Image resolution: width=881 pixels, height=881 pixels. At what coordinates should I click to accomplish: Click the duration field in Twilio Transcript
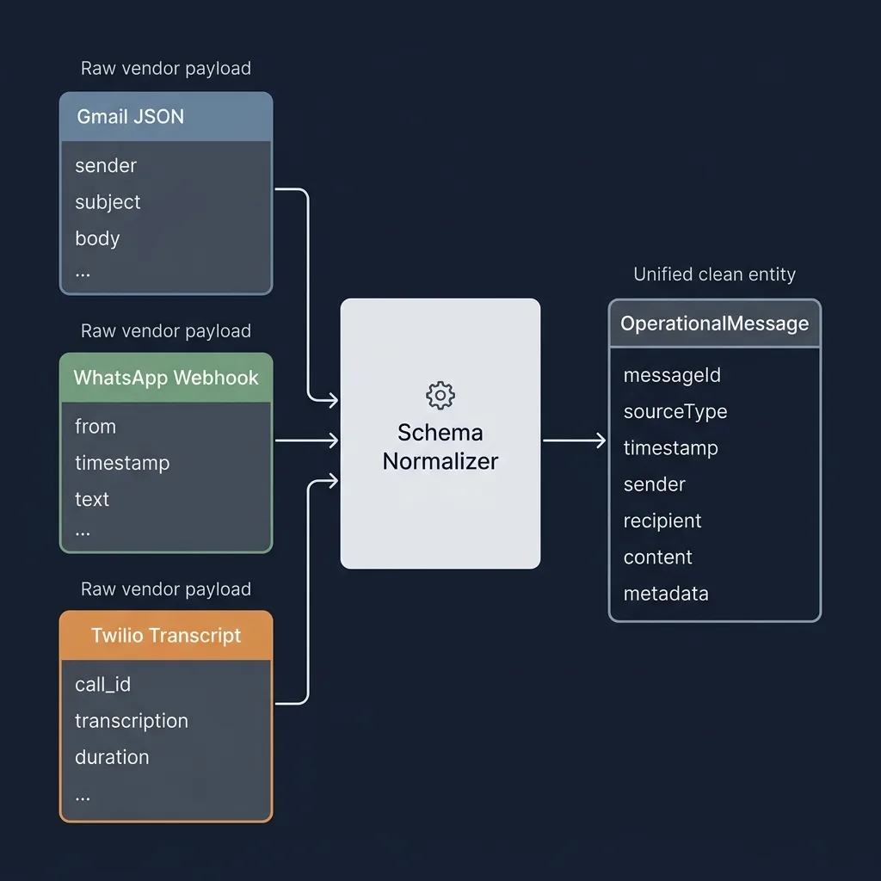click(x=113, y=757)
